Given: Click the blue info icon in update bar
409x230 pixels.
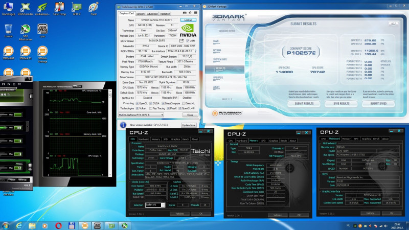Looking at the screenshot, I should click(123, 125).
